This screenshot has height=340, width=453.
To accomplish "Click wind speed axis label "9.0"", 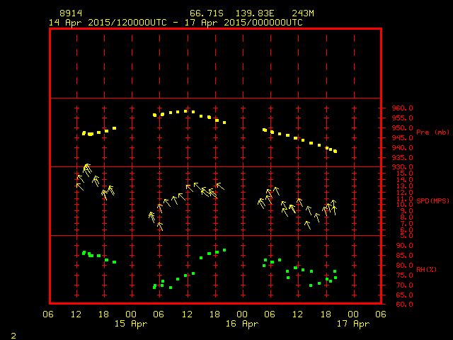I will 406,211.
